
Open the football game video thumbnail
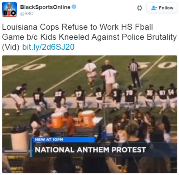pos(89,114)
